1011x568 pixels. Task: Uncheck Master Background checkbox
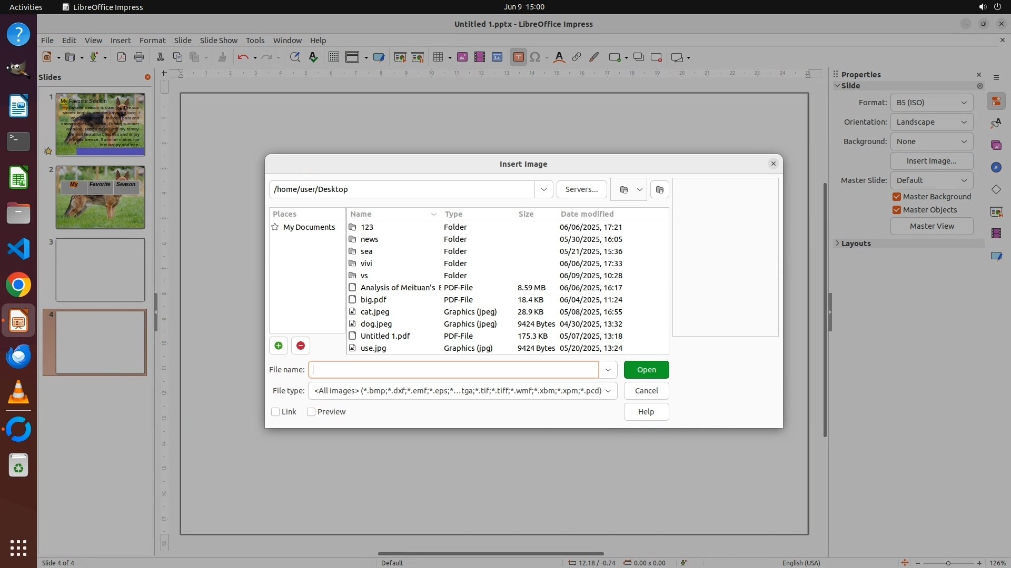[x=897, y=197]
